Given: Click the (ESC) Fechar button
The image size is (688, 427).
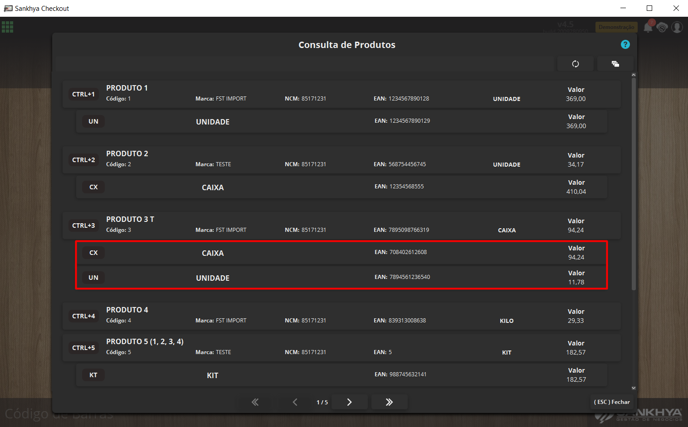Looking at the screenshot, I should pyautogui.click(x=612, y=402).
